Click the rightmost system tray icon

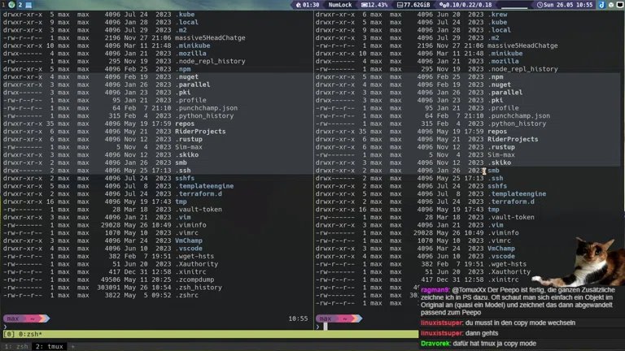click(619, 4)
